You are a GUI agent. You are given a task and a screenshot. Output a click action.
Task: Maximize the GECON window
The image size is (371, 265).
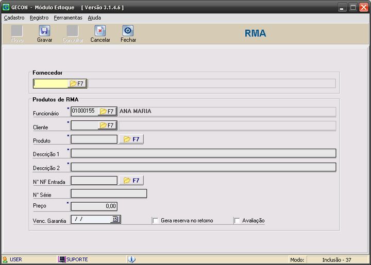tap(353, 7)
